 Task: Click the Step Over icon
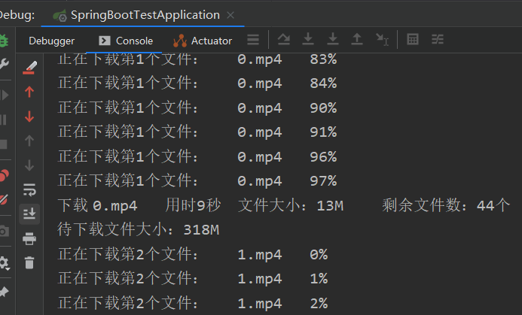click(x=284, y=40)
